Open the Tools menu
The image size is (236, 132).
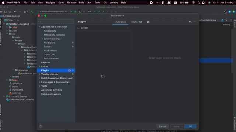(97, 3)
